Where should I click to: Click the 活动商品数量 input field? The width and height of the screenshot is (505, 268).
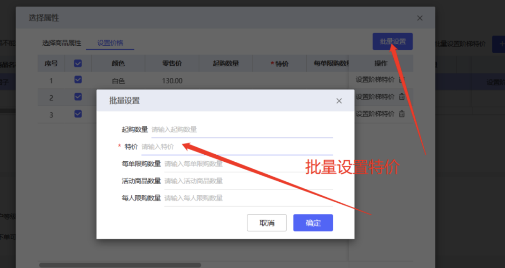[248, 181]
